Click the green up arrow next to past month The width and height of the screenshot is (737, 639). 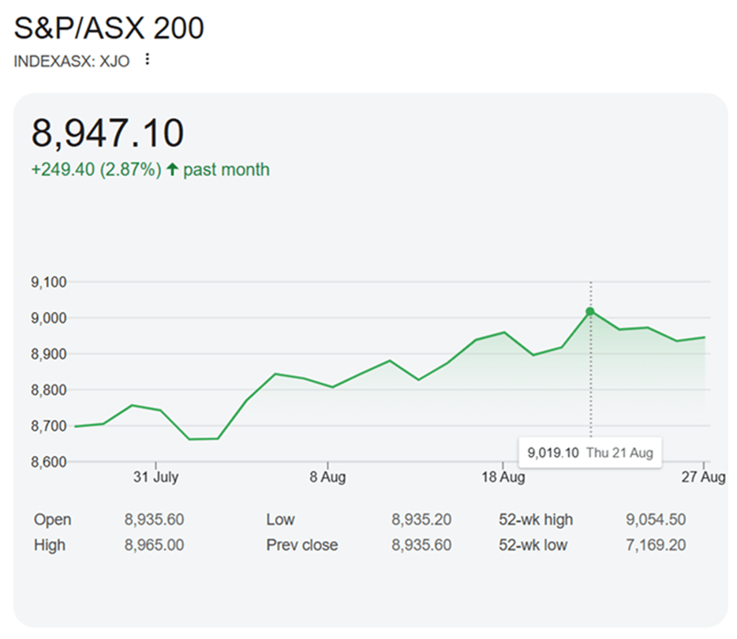point(173,169)
